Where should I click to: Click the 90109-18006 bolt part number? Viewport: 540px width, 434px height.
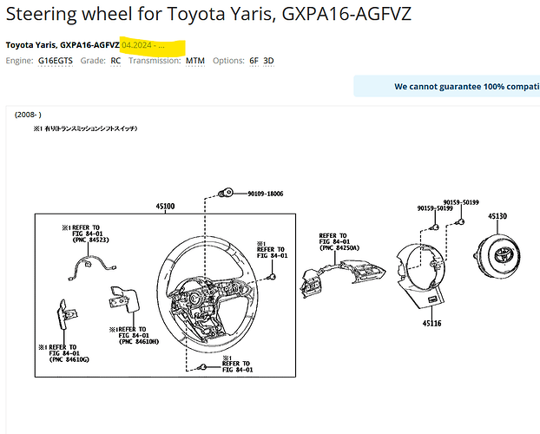[266, 194]
